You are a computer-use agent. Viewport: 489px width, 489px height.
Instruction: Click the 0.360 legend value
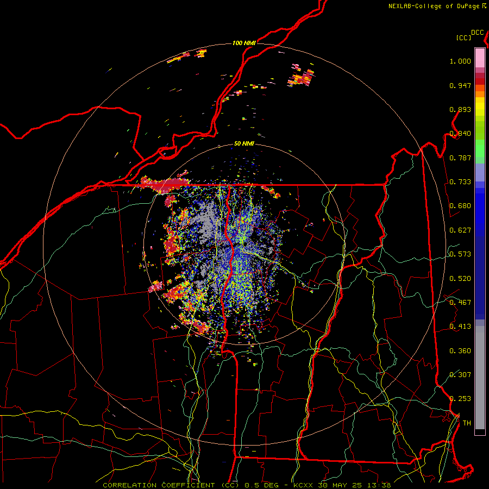460,351
